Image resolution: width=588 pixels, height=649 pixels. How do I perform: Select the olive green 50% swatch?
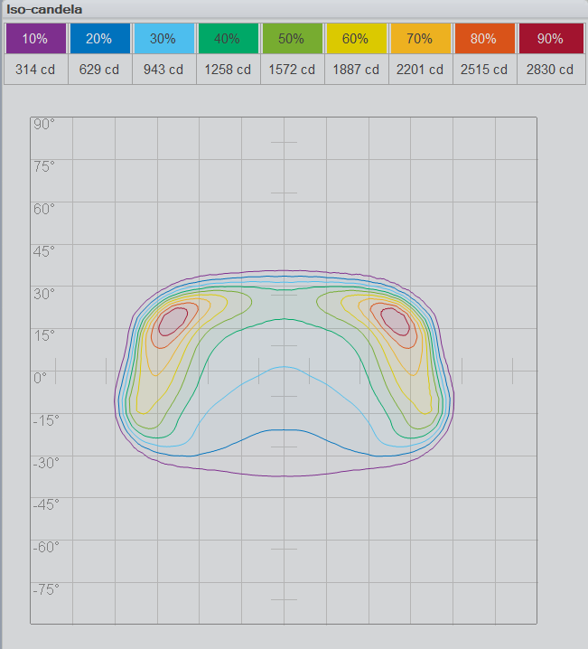pyautogui.click(x=292, y=39)
